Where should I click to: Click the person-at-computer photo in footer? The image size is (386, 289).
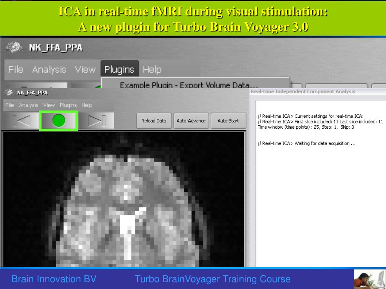coord(370,279)
